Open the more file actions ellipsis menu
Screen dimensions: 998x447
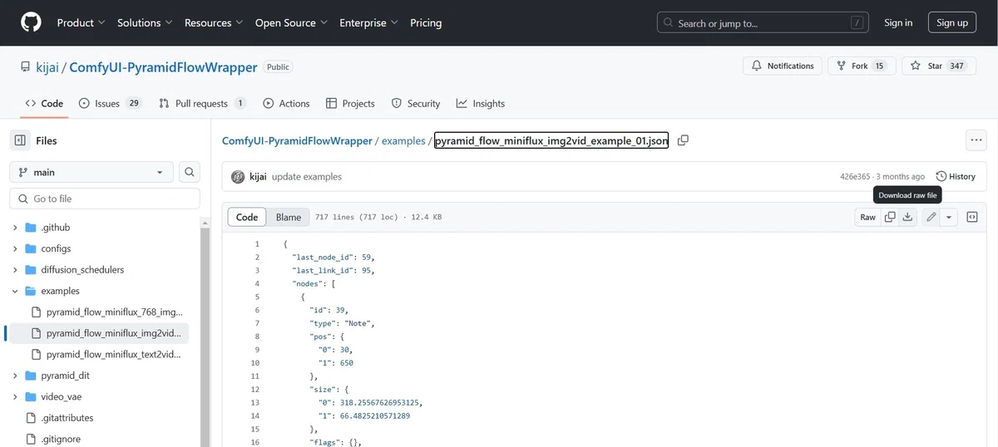point(976,140)
